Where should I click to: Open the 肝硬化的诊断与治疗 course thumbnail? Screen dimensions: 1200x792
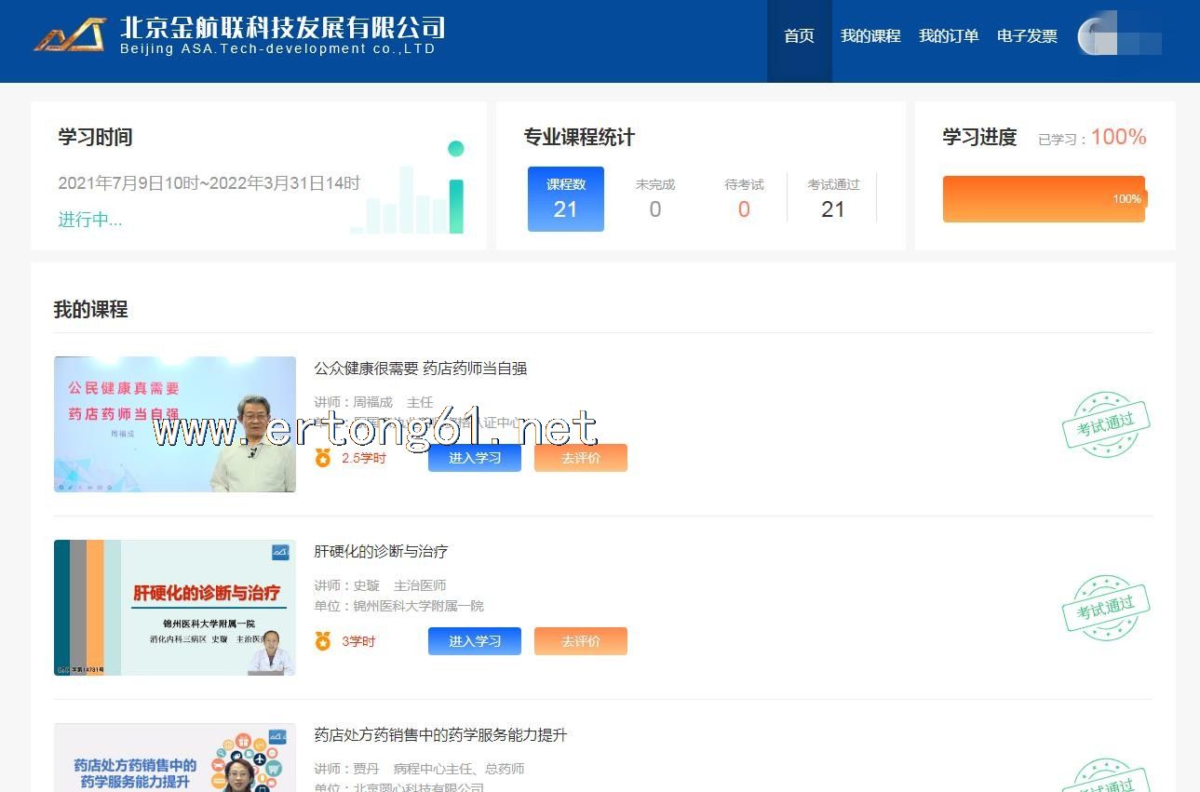(175, 608)
